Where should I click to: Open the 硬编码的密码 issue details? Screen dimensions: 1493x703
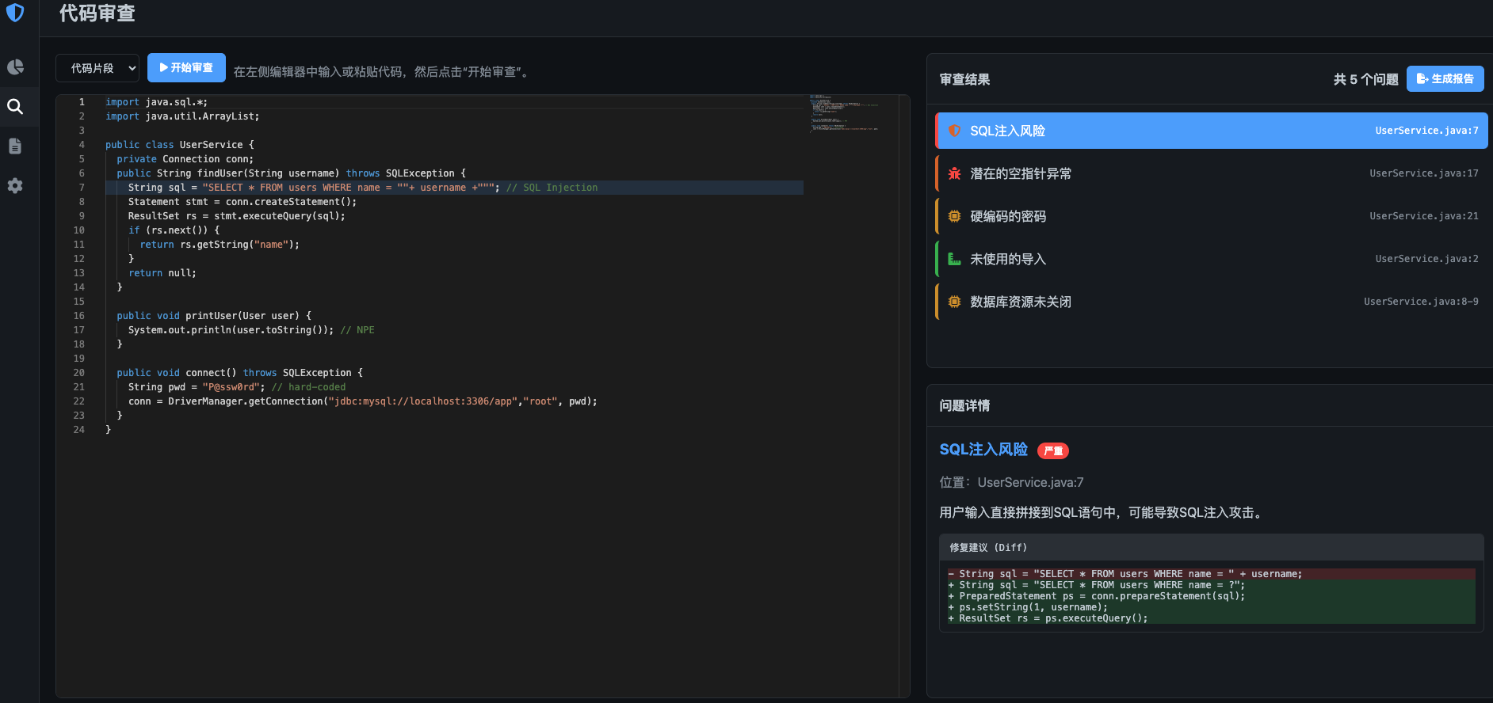[1211, 216]
